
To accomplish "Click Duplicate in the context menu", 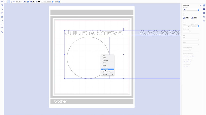I will [x=105, y=60].
